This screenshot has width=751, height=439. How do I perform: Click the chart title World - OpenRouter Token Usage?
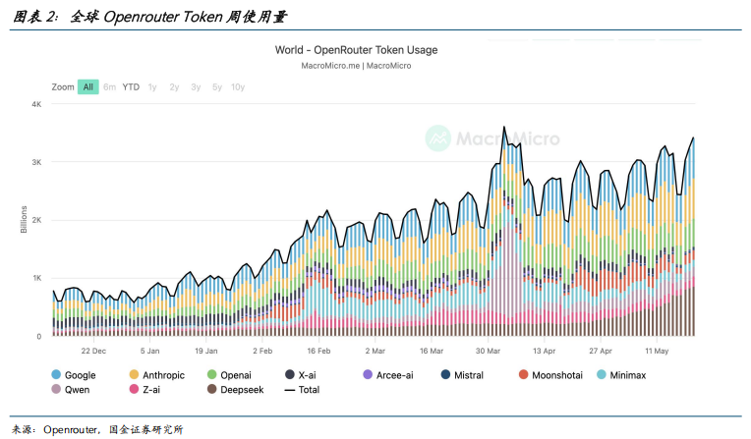[356, 50]
